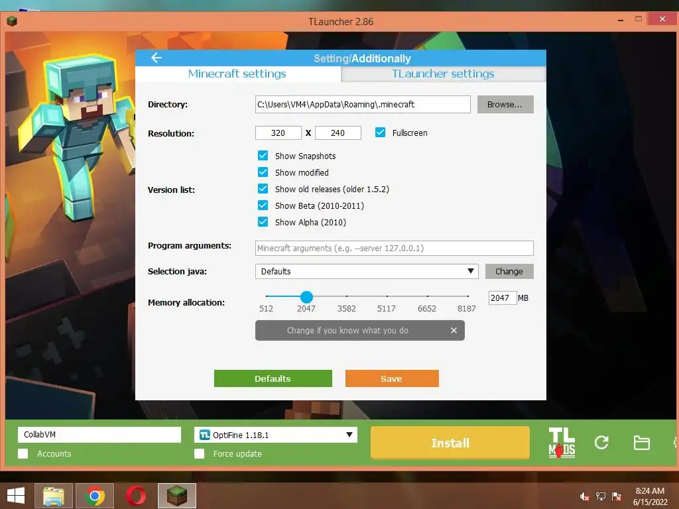Open the game folder icon in bottom bar
The width and height of the screenshot is (679, 509).
641,443
